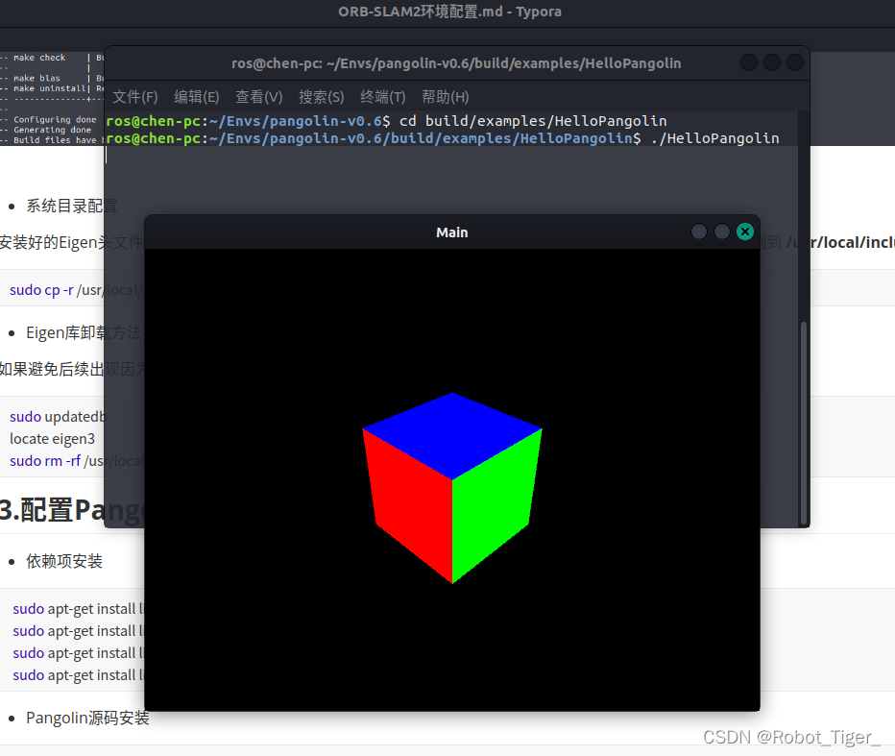Open the 帮助(H) menu
Image resolution: width=895 pixels, height=756 pixels.
[446, 97]
